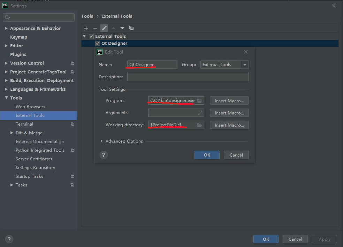Click Tools in the breadcrumb header
Screen dimensions: 343x247
pyautogui.click(x=87, y=16)
